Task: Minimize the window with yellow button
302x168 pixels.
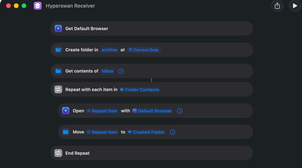Action: click(16, 6)
